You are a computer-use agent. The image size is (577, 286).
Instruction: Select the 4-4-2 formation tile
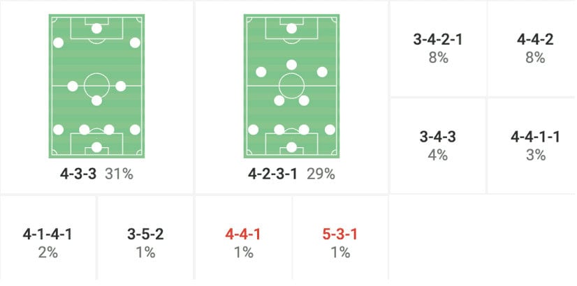click(535, 48)
